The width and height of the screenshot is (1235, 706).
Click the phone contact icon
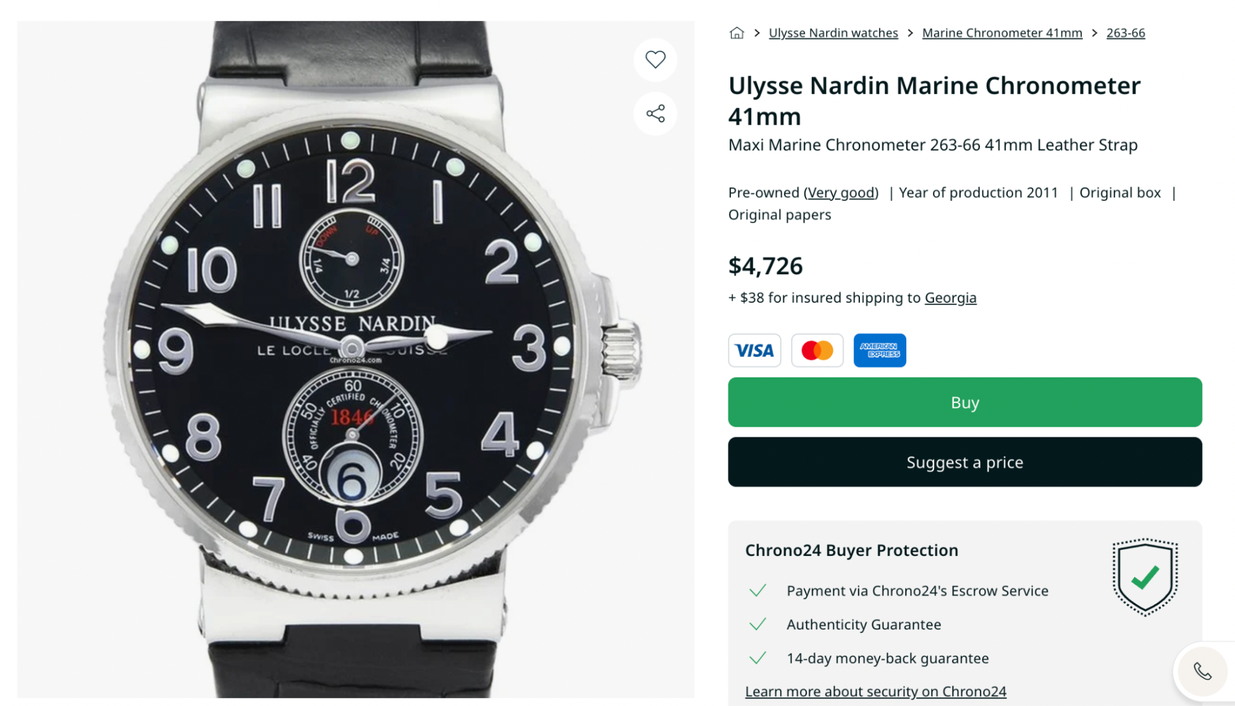(x=1202, y=671)
